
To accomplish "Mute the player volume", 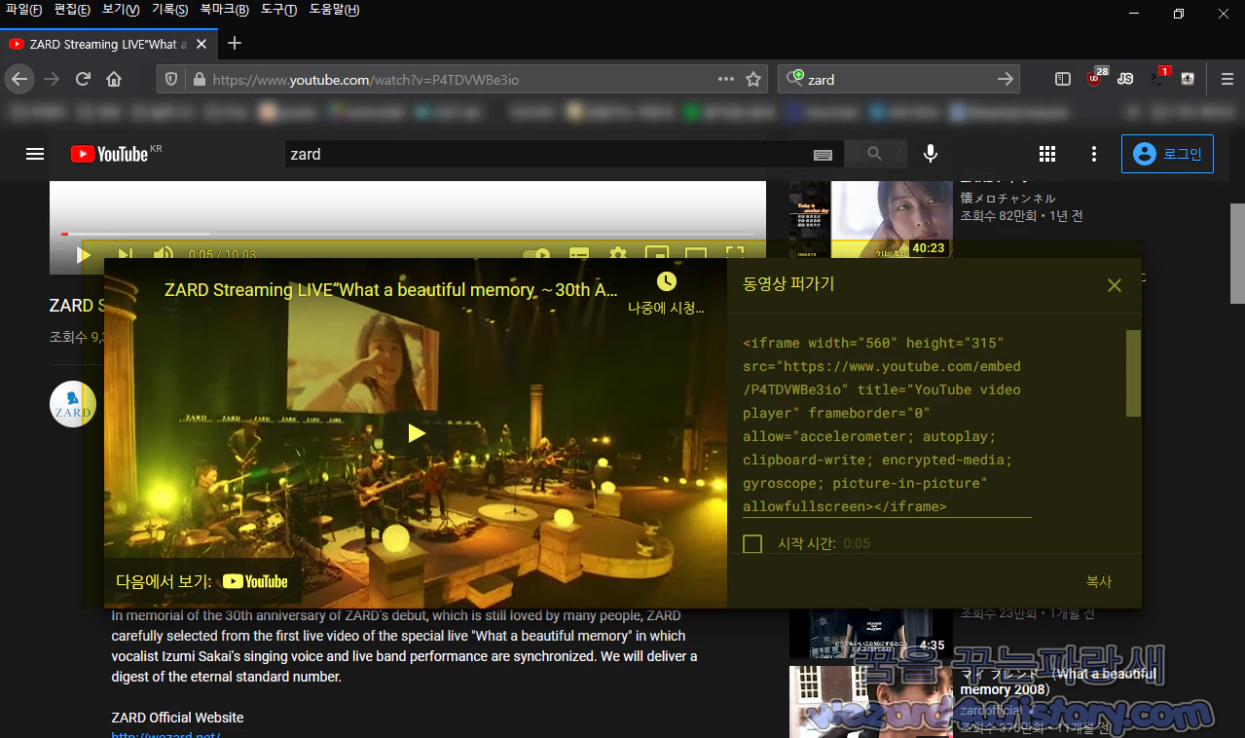I will coord(164,255).
